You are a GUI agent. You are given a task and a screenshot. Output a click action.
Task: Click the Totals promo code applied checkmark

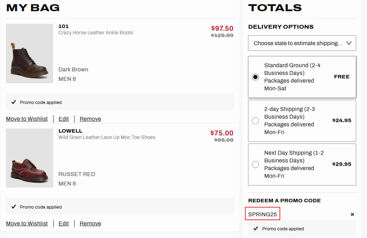[x=256, y=229]
